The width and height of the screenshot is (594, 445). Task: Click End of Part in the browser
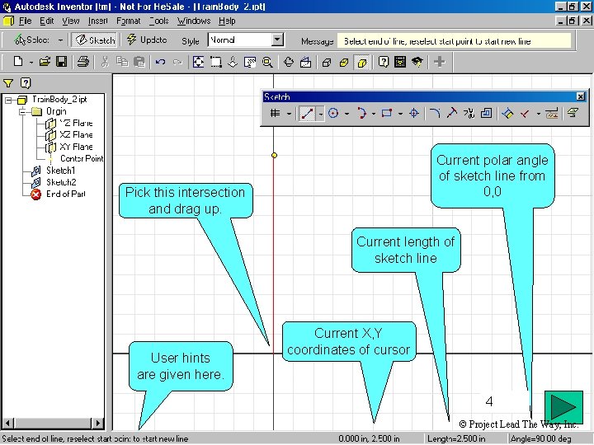(65, 194)
